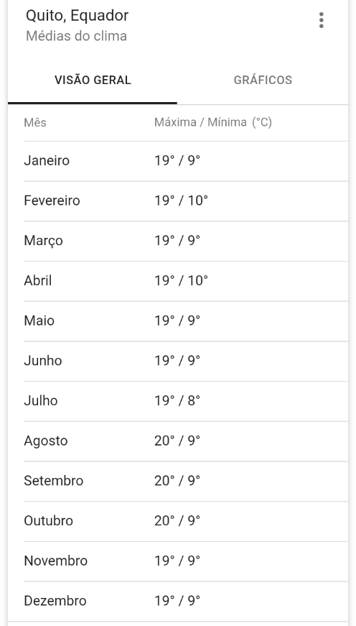Select the Maio row
The width and height of the screenshot is (356, 626).
click(x=186, y=321)
